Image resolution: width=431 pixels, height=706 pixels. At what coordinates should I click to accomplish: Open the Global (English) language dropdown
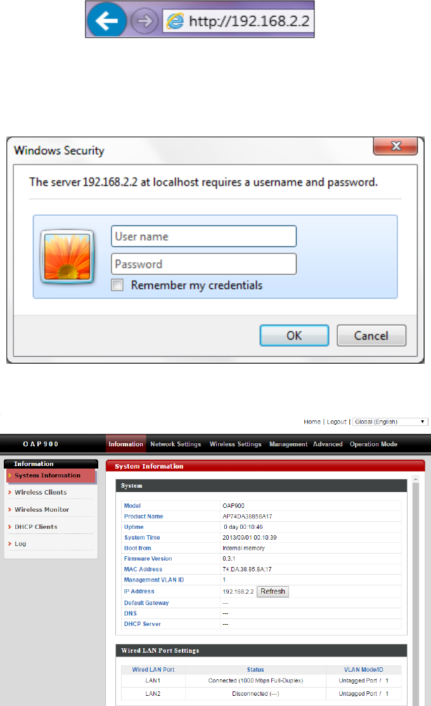click(x=390, y=422)
